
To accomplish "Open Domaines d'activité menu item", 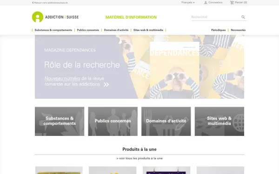I will point(116,30).
